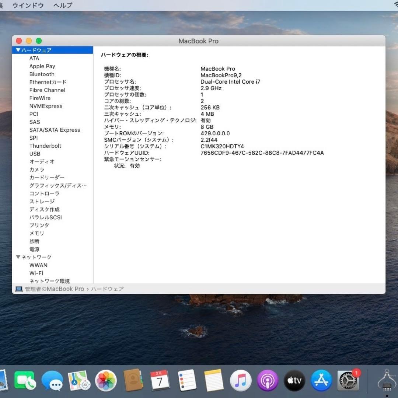Collapse the ネットワーク section

17,257
